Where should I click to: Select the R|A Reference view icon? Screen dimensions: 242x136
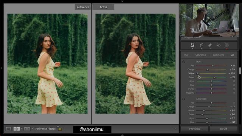click(x=17, y=128)
